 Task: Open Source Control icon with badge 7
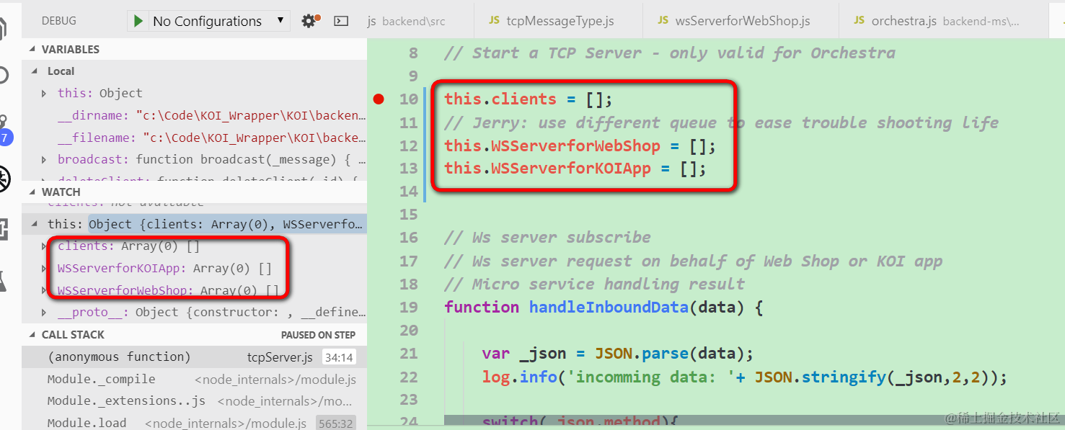pos(6,130)
